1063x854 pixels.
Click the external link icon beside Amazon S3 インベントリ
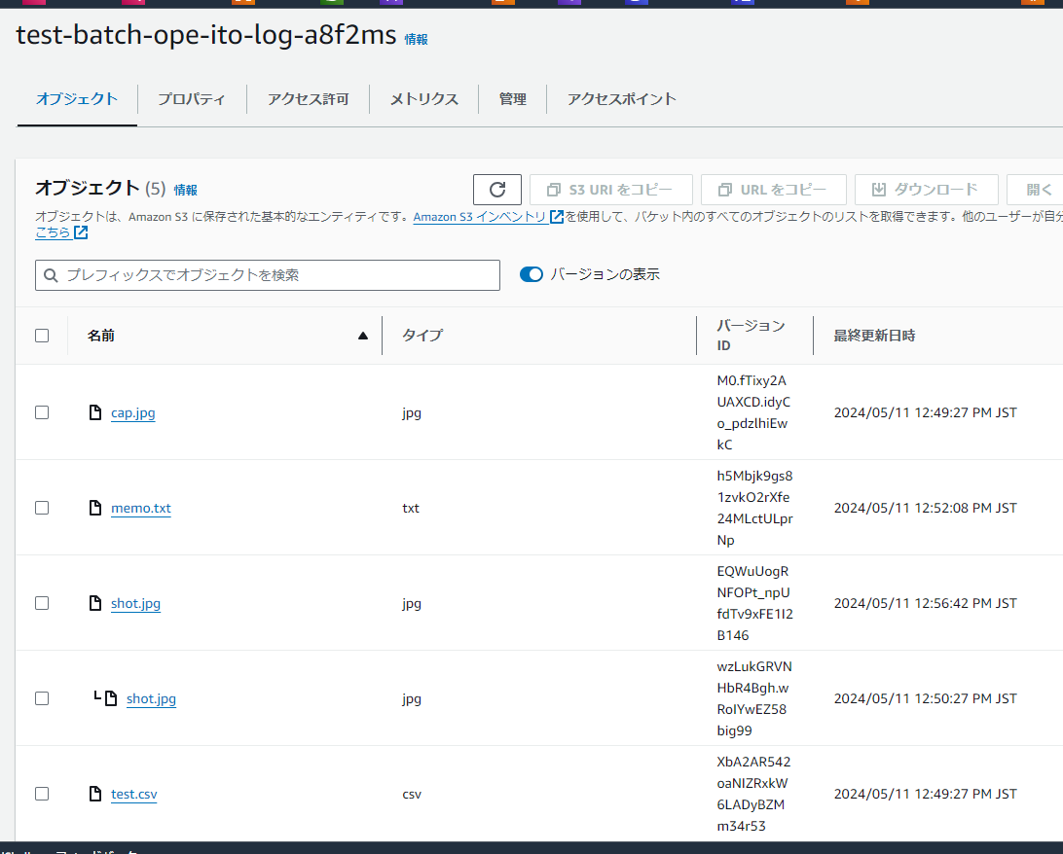[x=555, y=217]
